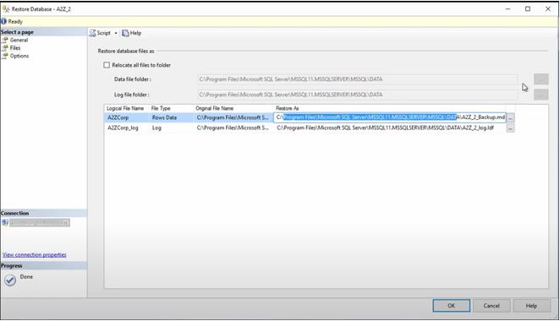Screen dimensions: 560x321
Task: Open the Options page
Action: pyautogui.click(x=19, y=56)
